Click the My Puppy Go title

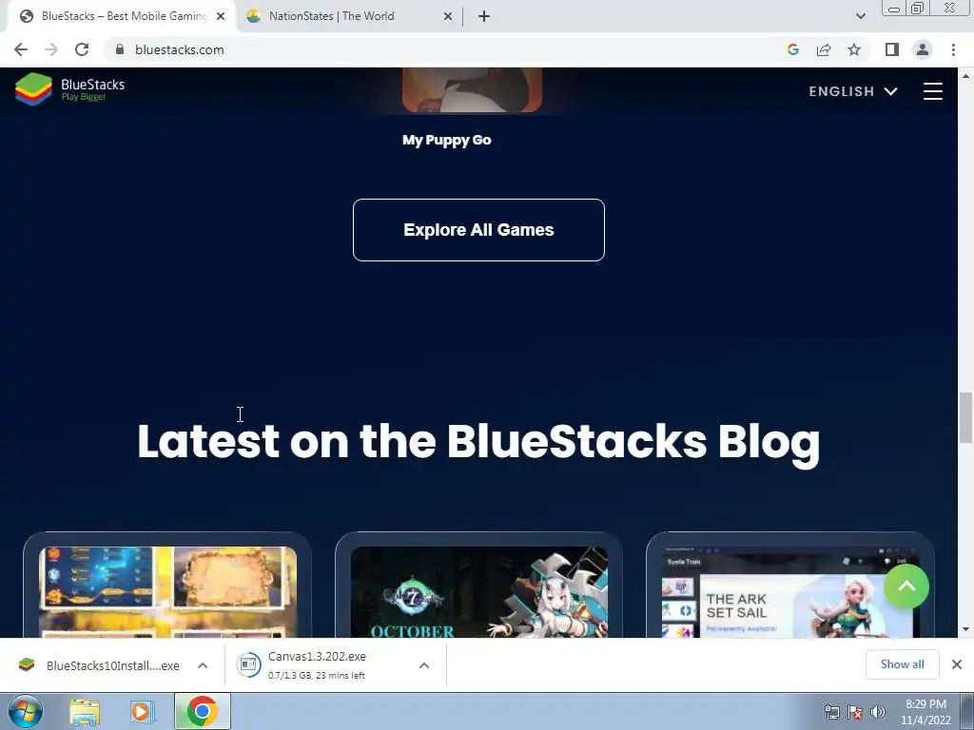tap(447, 141)
